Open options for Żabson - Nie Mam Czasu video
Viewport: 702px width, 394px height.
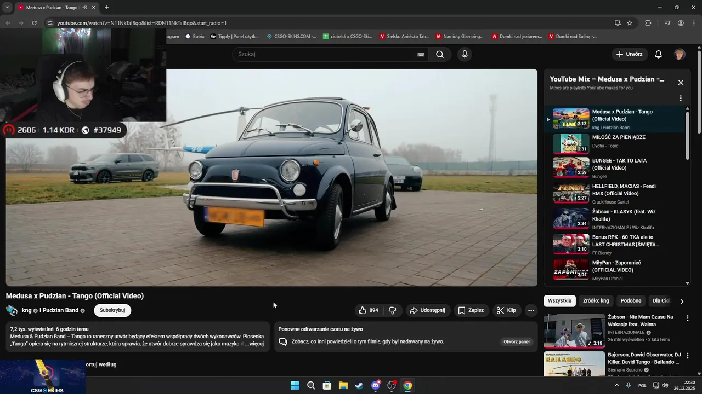pos(688,318)
